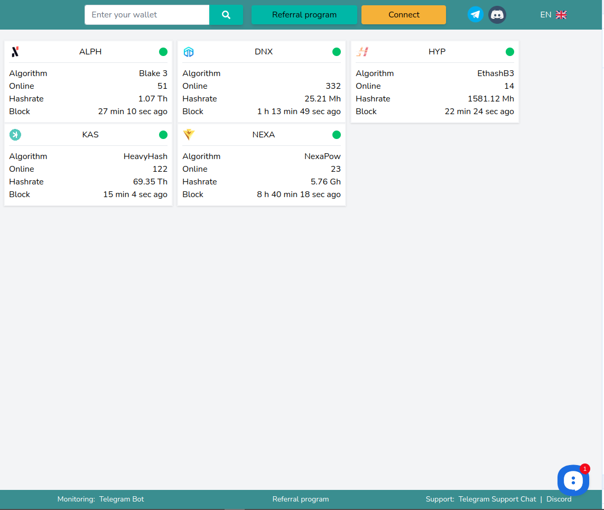Click KAS online count 122
Viewport: 604px width, 510px height.
(160, 169)
